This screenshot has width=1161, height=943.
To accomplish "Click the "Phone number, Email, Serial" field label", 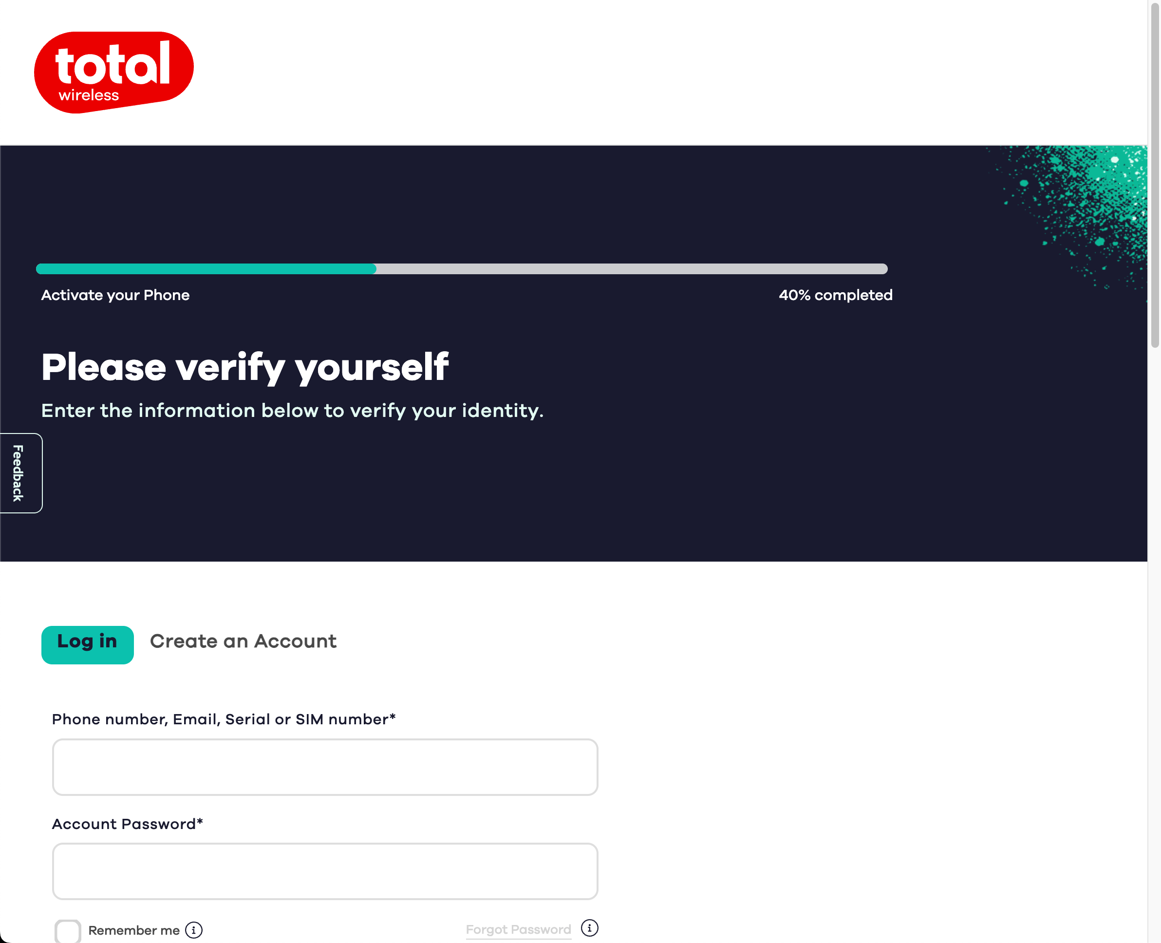I will 223,719.
